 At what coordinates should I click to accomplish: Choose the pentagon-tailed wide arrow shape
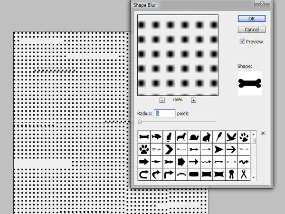[x=181, y=162]
